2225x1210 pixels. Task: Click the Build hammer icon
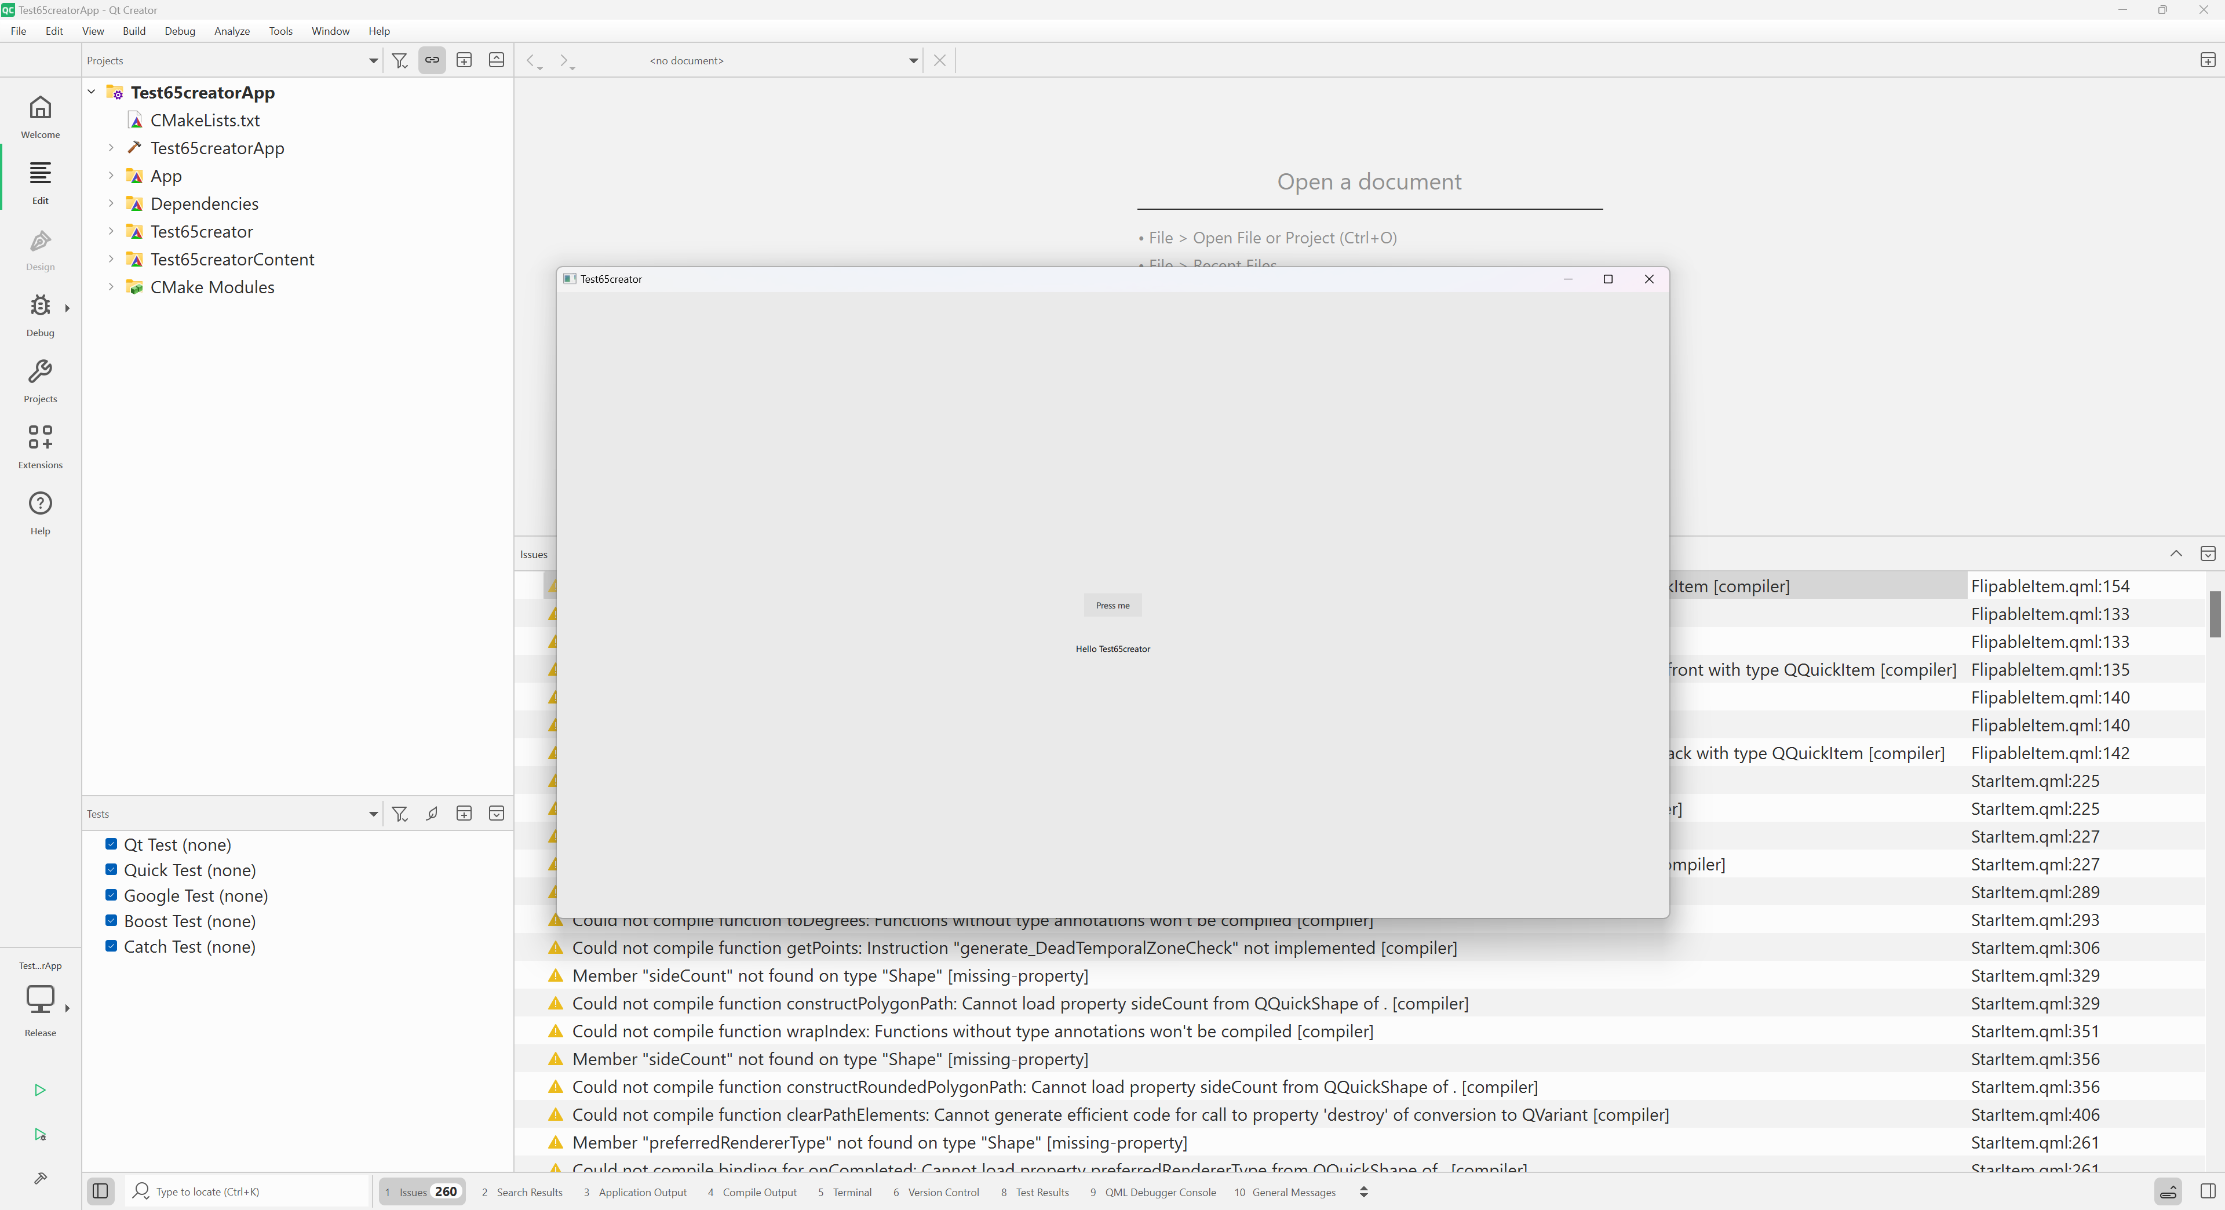pyautogui.click(x=40, y=1178)
